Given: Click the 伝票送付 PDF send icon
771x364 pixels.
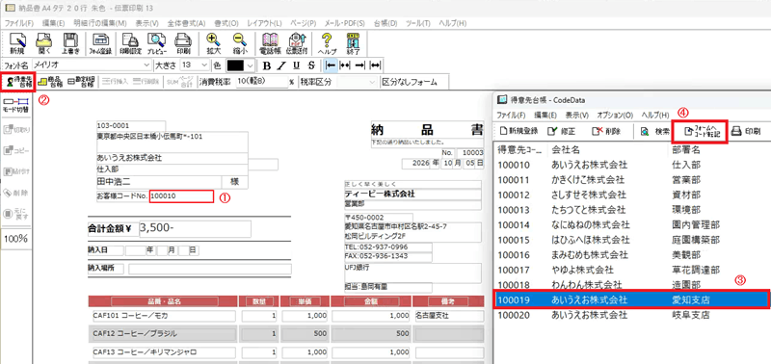Looking at the screenshot, I should (297, 43).
